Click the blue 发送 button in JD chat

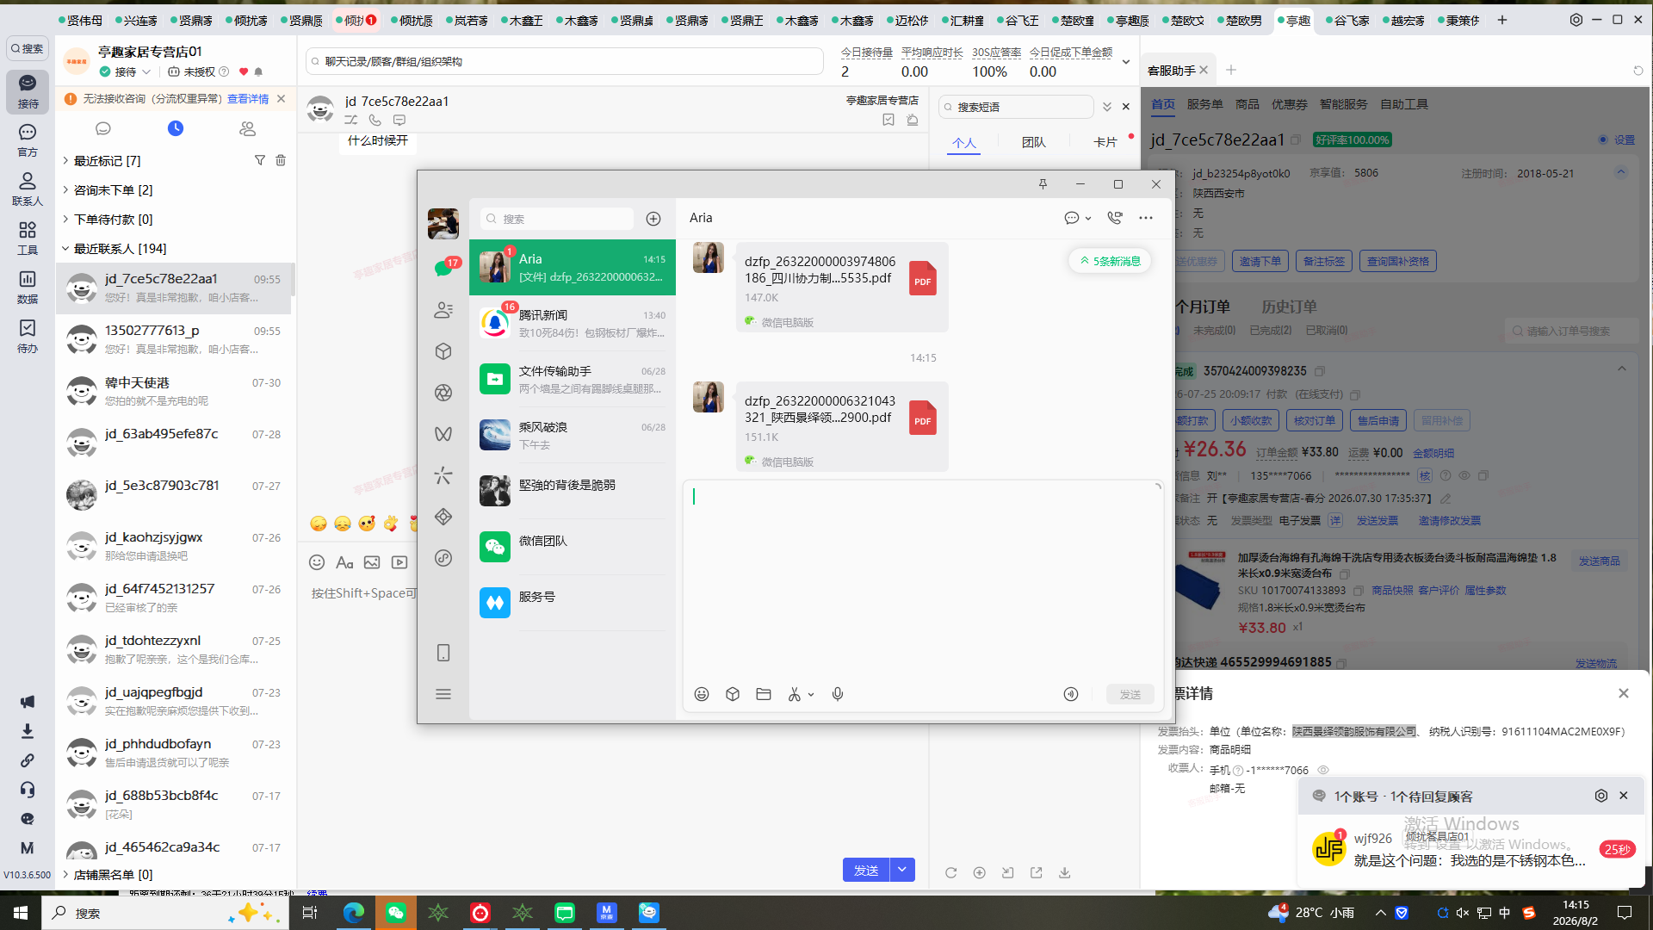866,870
